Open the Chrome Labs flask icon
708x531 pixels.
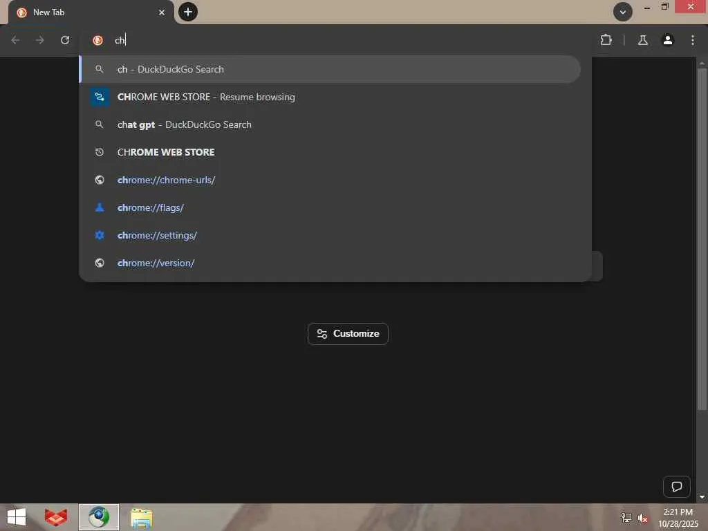pos(642,40)
